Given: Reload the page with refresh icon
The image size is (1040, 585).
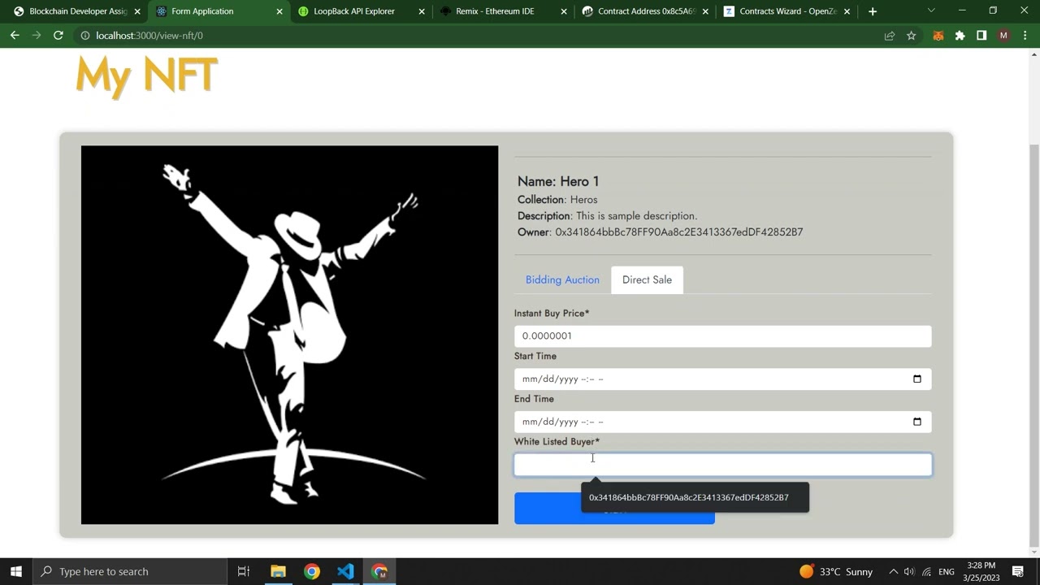Looking at the screenshot, I should [58, 36].
